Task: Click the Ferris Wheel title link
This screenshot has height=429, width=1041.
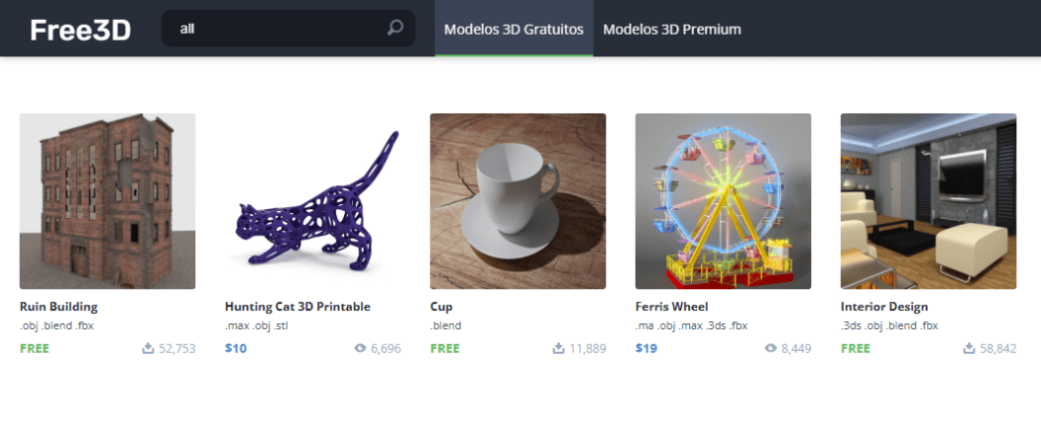Action: [671, 307]
